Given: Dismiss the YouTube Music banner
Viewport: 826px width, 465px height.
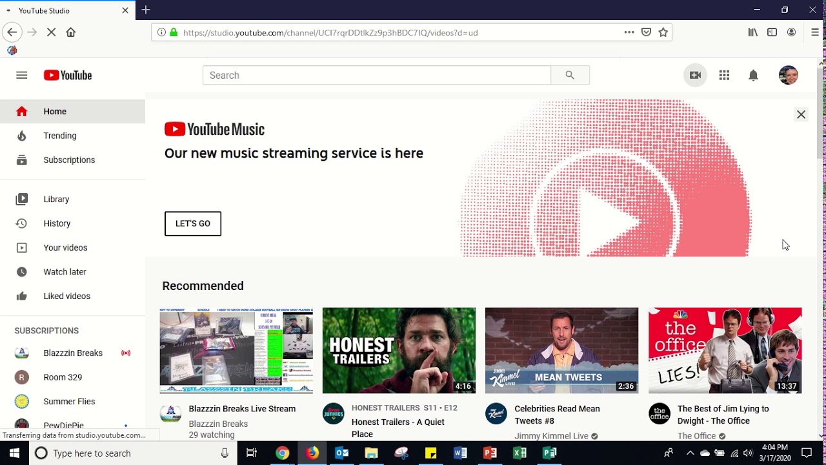Looking at the screenshot, I should click(x=801, y=114).
